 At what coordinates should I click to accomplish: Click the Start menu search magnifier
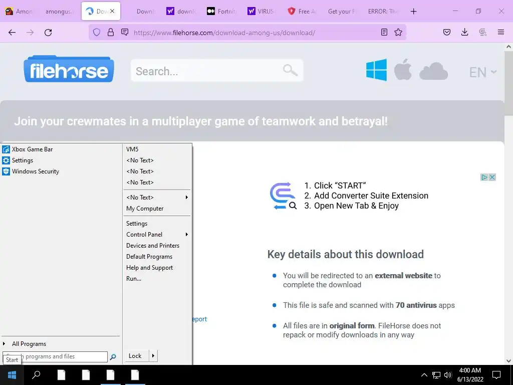click(113, 357)
